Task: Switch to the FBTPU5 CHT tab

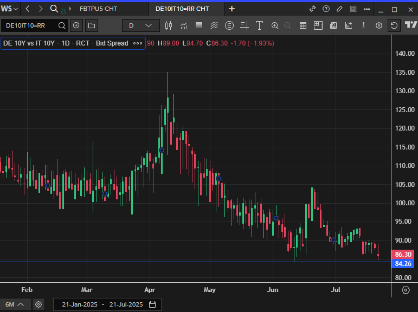Action: tap(98, 9)
